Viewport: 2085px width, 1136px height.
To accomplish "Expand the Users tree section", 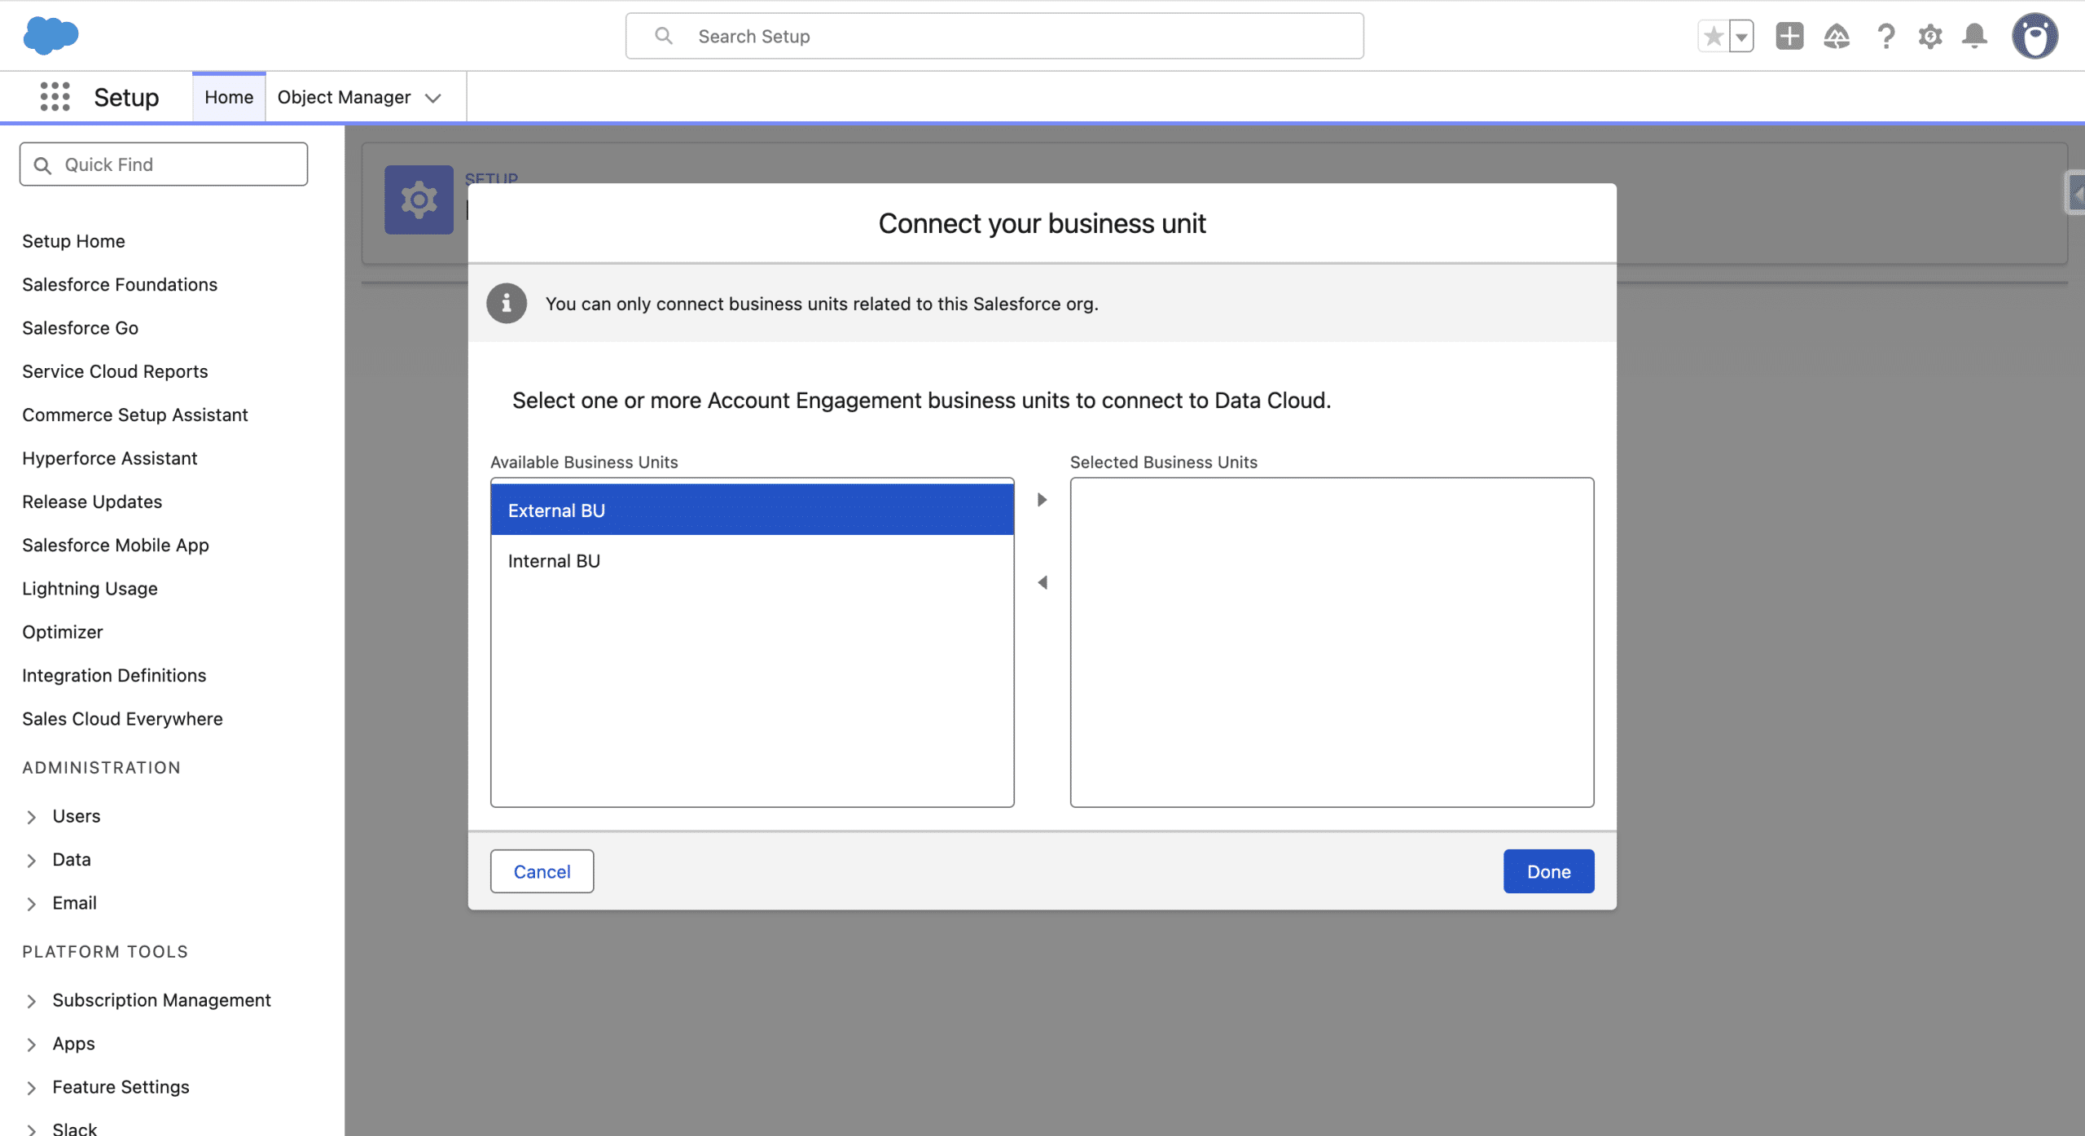I will pos(31,817).
